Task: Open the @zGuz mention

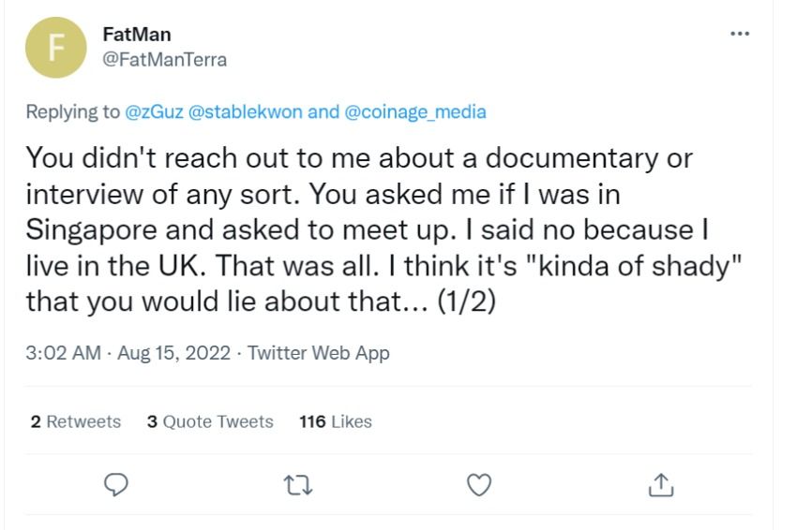Action: (154, 112)
